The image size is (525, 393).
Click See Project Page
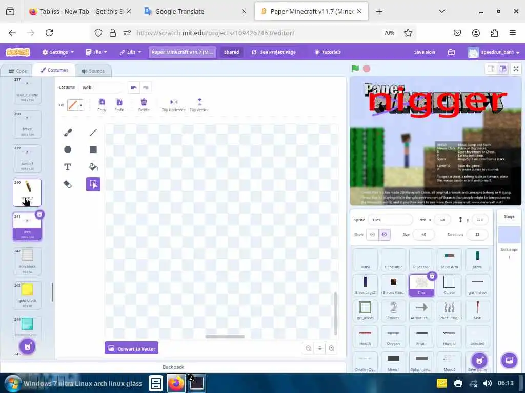click(x=273, y=52)
